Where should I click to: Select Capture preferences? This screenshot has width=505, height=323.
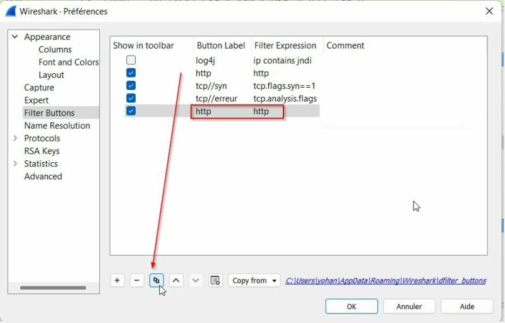tap(39, 88)
